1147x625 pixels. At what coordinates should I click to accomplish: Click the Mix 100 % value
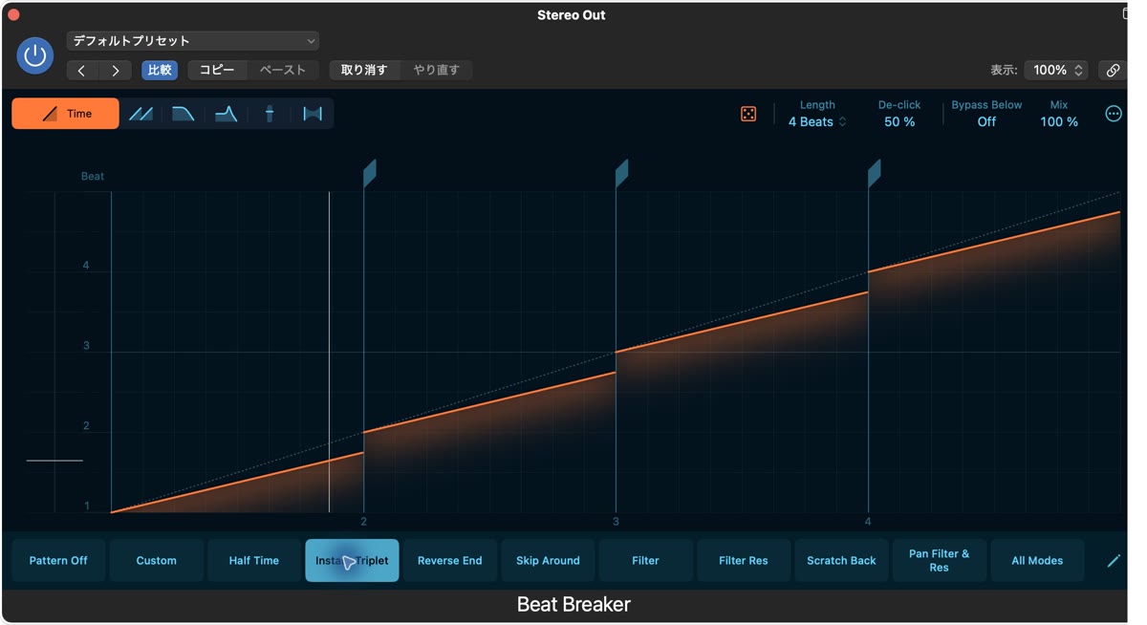1059,121
